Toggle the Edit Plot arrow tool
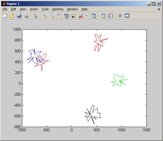 point(36,16)
